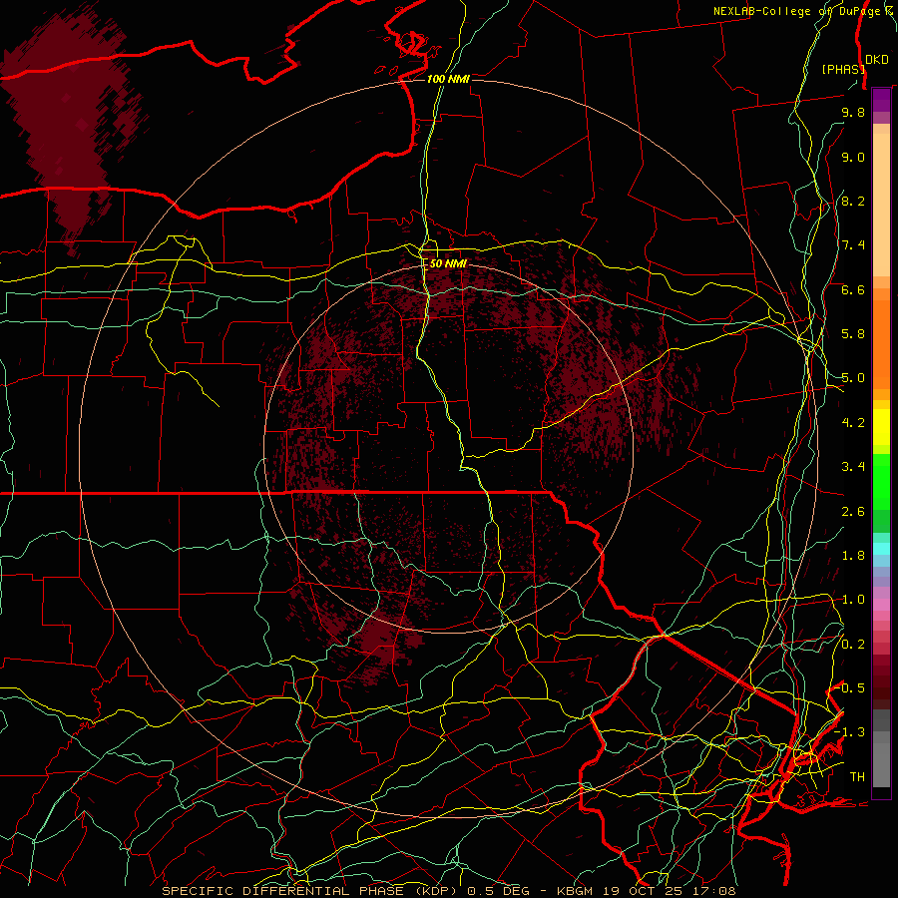Select the pink band of the color bar
The height and width of the screenshot is (898, 898).
(x=881, y=605)
